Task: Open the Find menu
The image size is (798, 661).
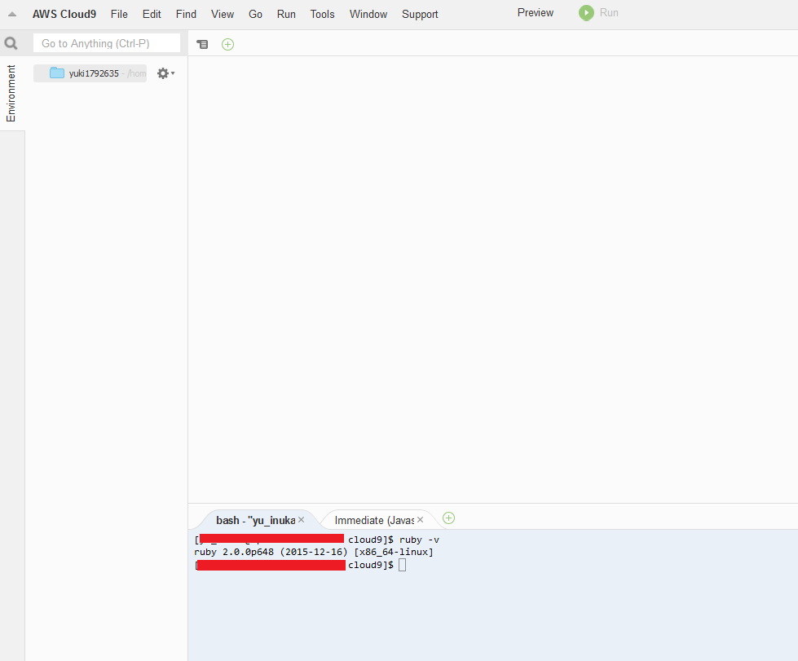Action: [186, 14]
